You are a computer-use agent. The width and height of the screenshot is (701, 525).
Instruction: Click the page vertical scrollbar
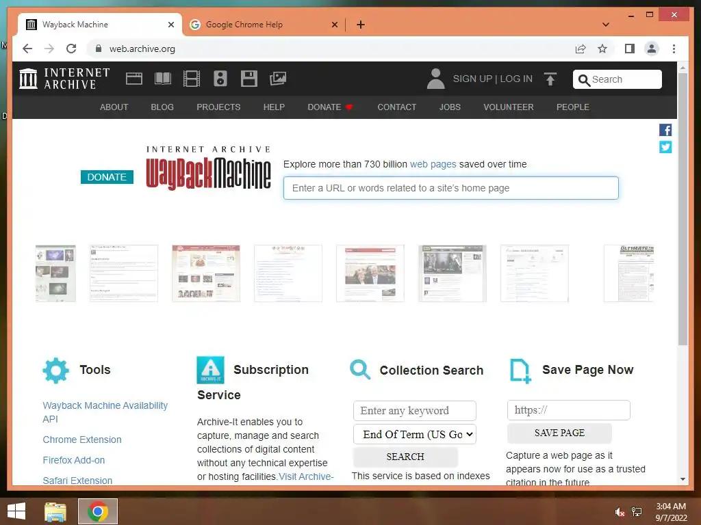pyautogui.click(x=683, y=209)
